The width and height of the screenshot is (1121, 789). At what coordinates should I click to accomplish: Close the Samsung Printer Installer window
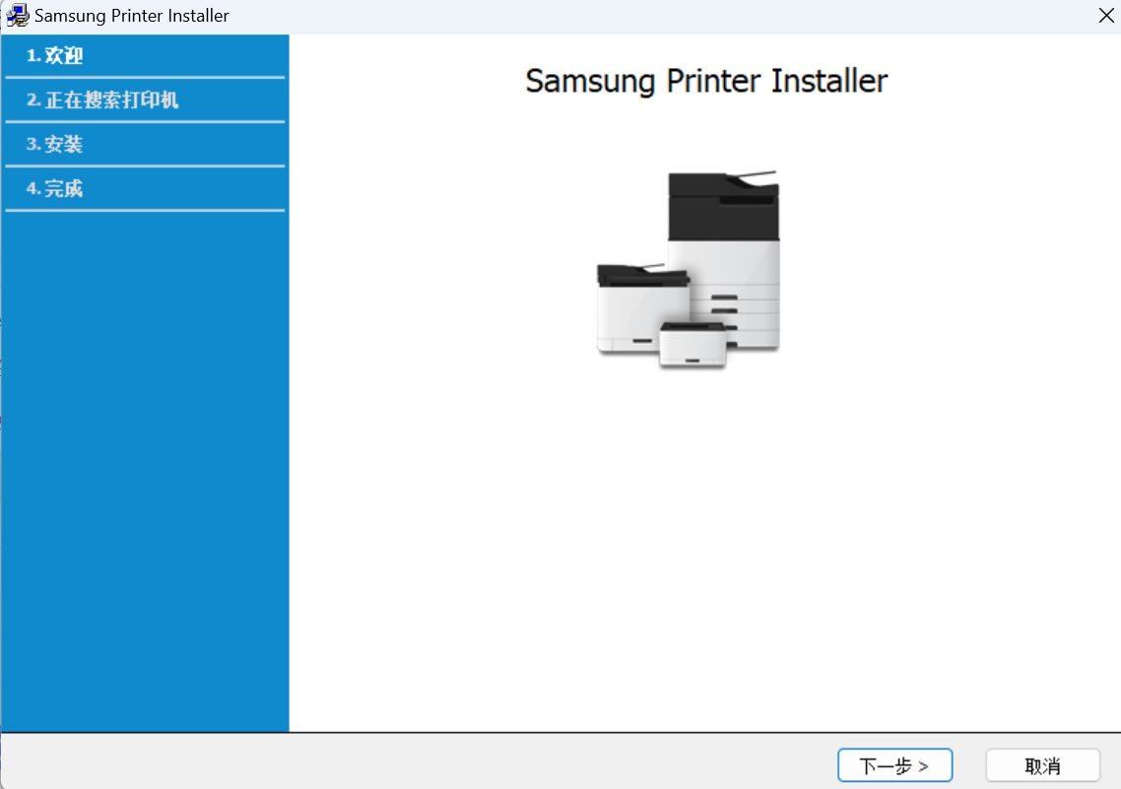pos(1105,16)
